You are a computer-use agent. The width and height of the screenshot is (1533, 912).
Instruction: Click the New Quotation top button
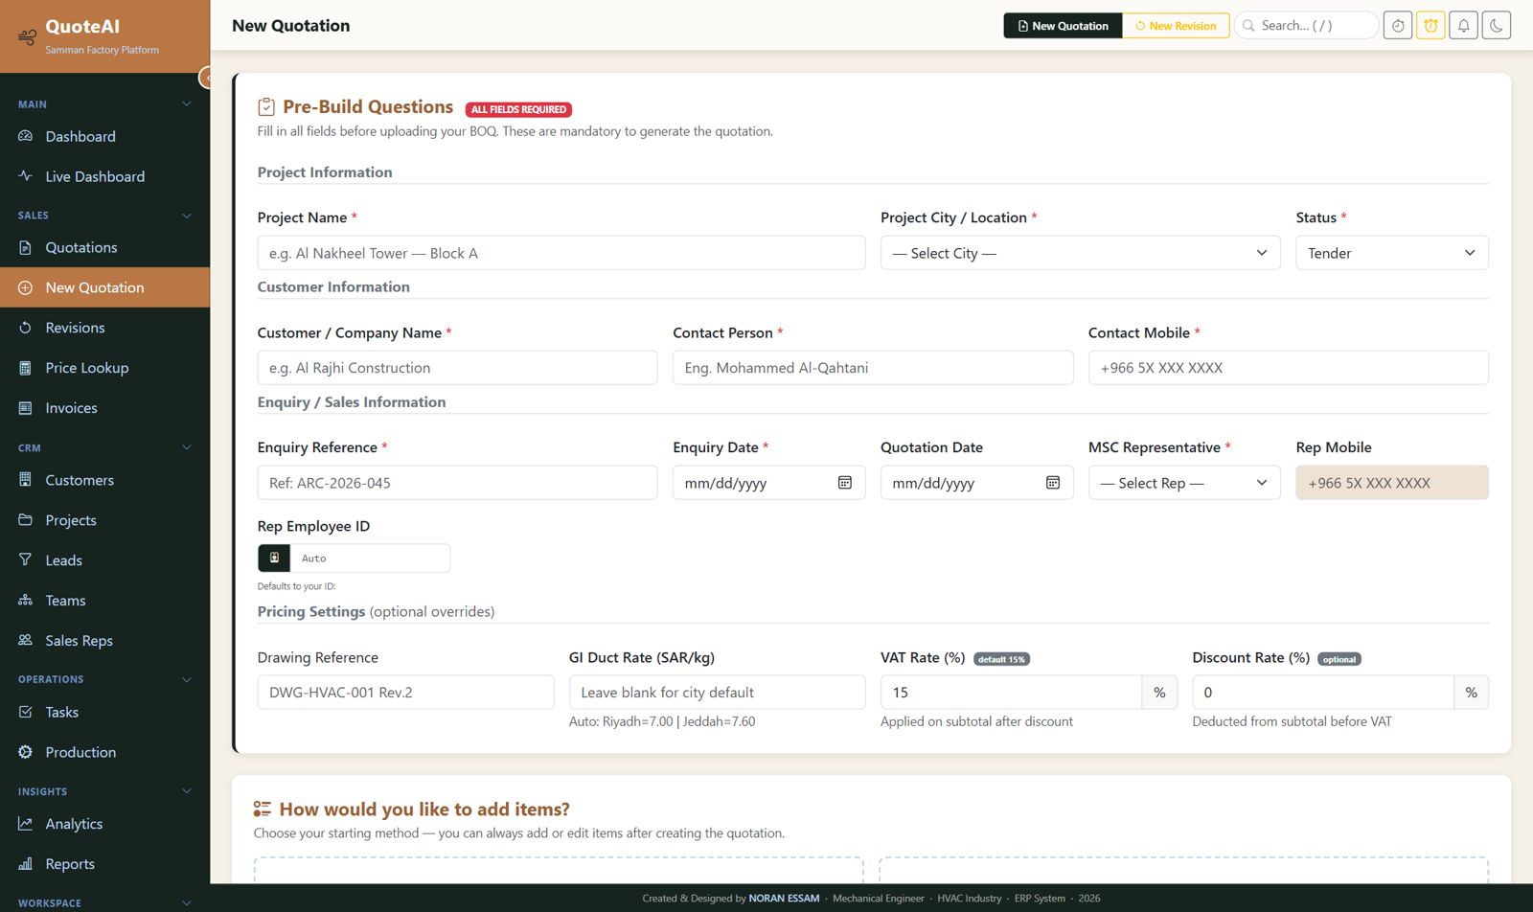1063,26
